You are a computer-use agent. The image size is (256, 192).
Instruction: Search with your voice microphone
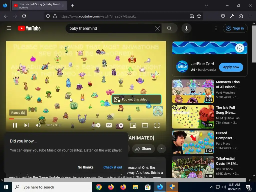click(186, 28)
